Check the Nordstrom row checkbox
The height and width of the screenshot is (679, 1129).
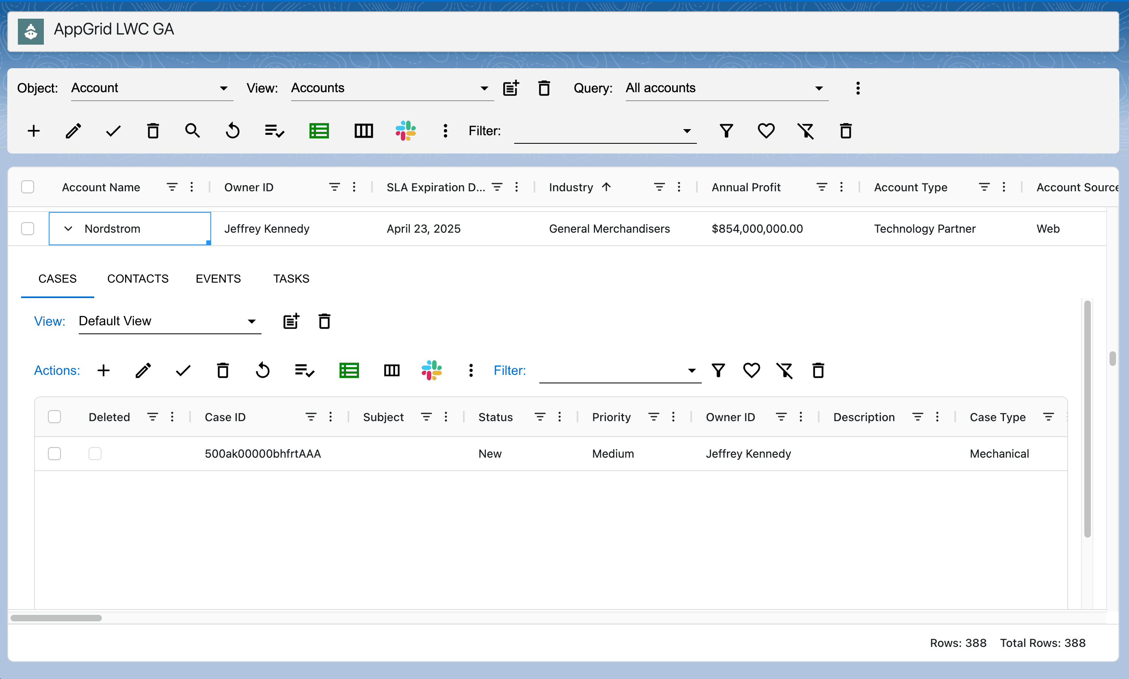28,228
